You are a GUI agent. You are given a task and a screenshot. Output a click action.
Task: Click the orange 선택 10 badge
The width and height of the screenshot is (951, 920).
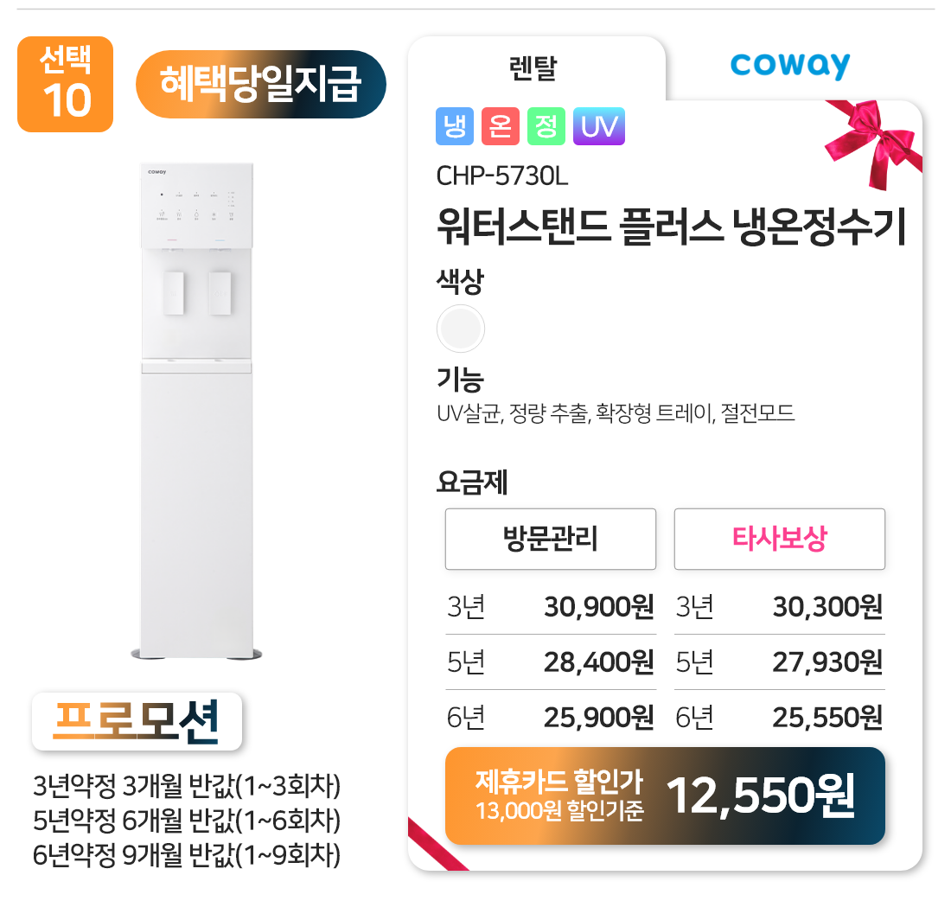(66, 85)
